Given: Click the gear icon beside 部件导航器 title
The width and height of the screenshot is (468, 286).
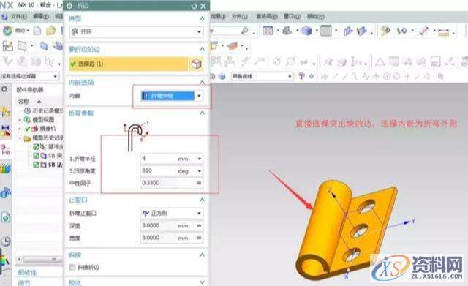Looking at the screenshot, I should tap(5, 89).
